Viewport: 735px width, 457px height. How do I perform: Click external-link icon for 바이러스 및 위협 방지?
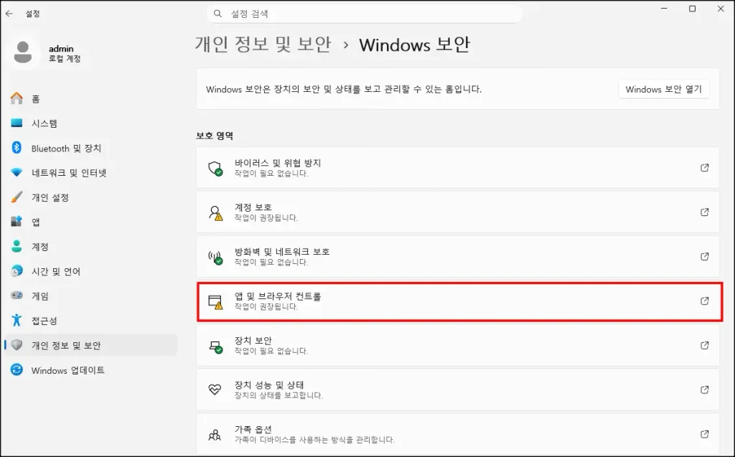point(705,167)
